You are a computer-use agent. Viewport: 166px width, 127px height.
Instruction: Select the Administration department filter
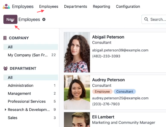coord(31,85)
